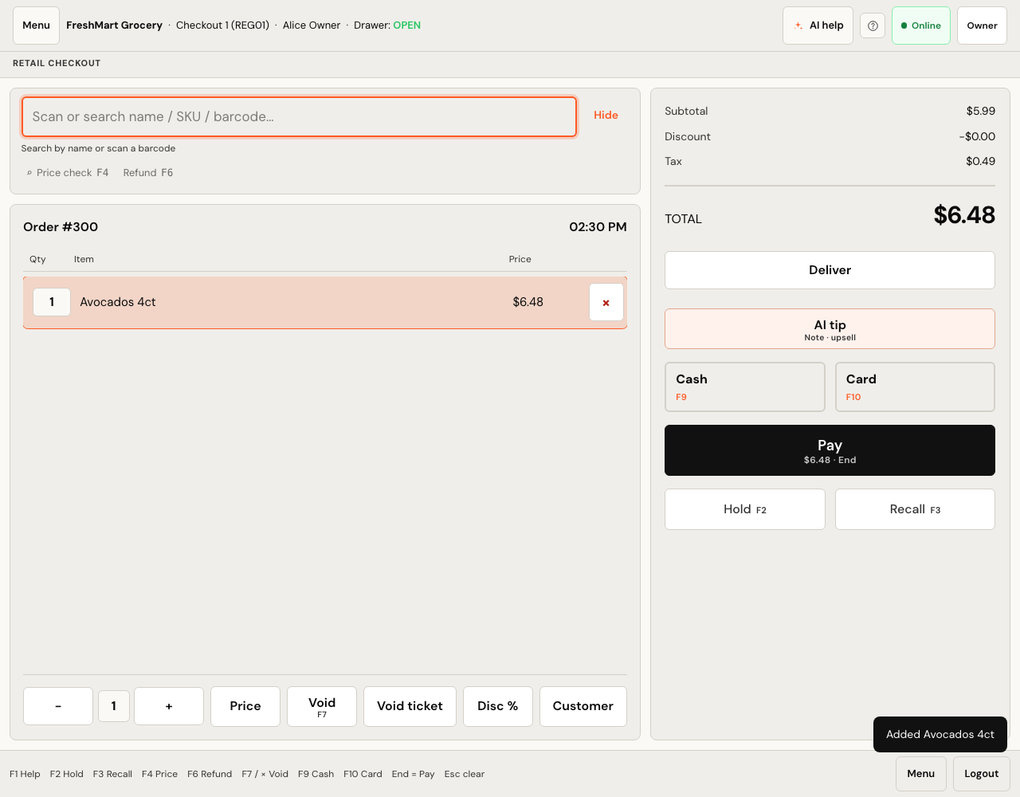Viewport: 1020px width, 797px height.
Task: Decrease quantity with the minus button
Action: tap(58, 706)
